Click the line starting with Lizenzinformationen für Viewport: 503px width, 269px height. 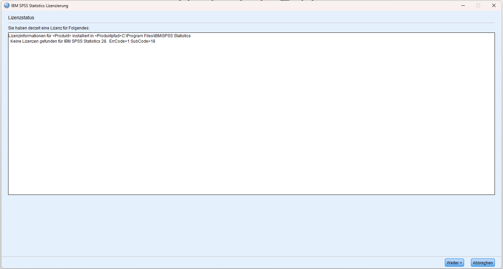coord(30,36)
